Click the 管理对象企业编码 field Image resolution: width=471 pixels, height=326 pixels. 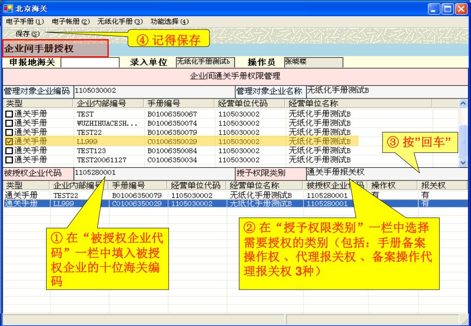click(154, 91)
